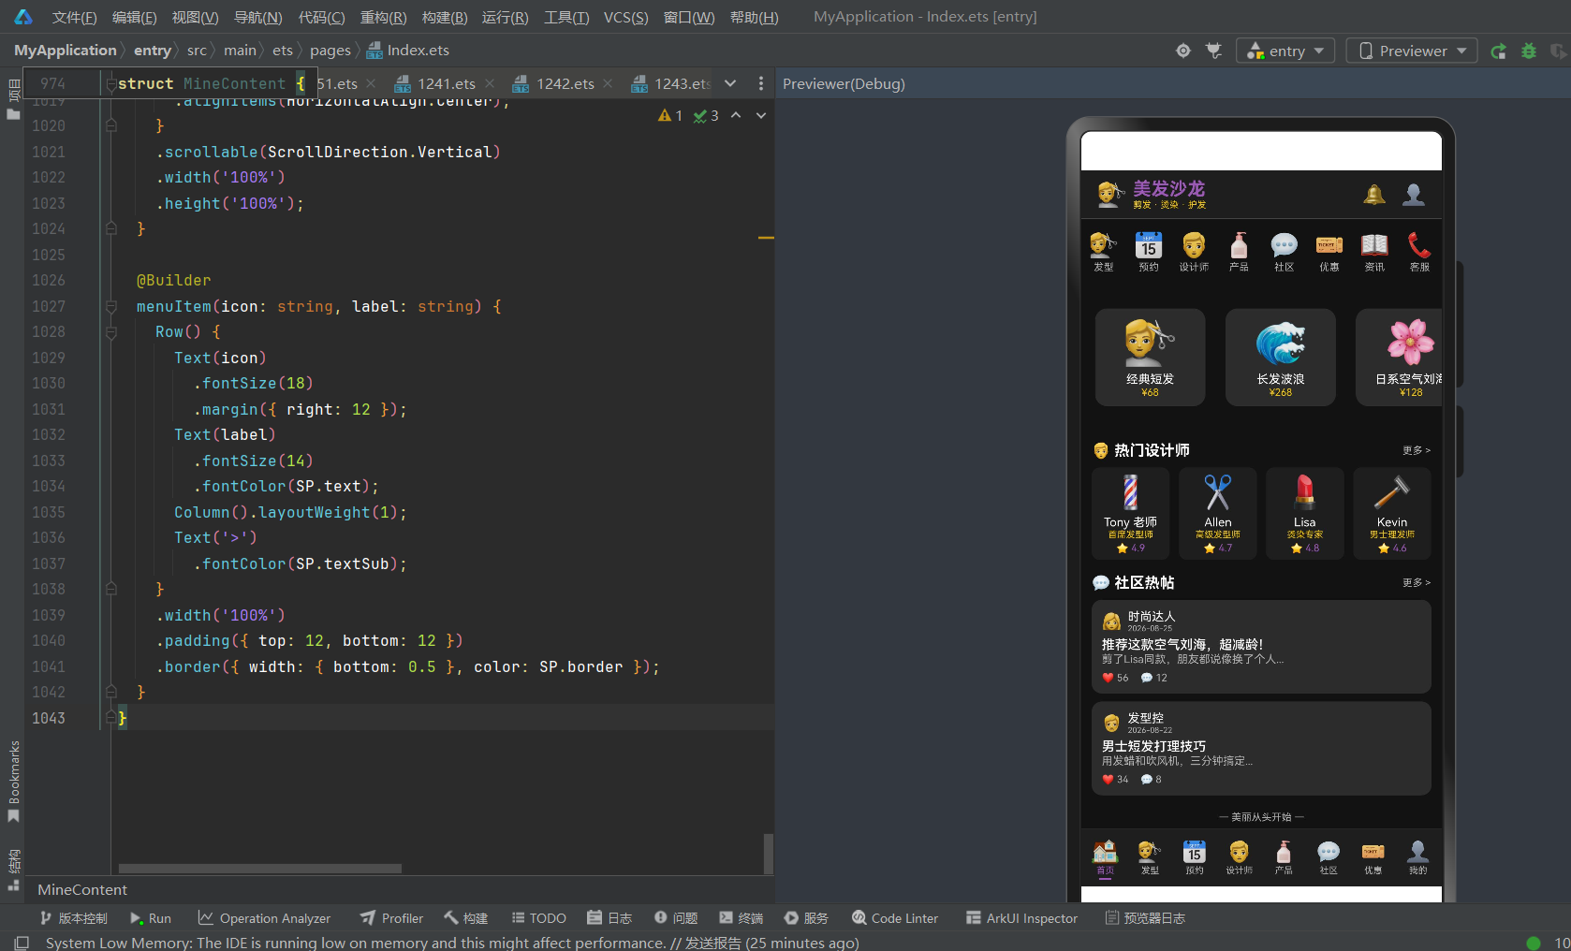
Task: Open designer Lisa card
Action: 1304,514
